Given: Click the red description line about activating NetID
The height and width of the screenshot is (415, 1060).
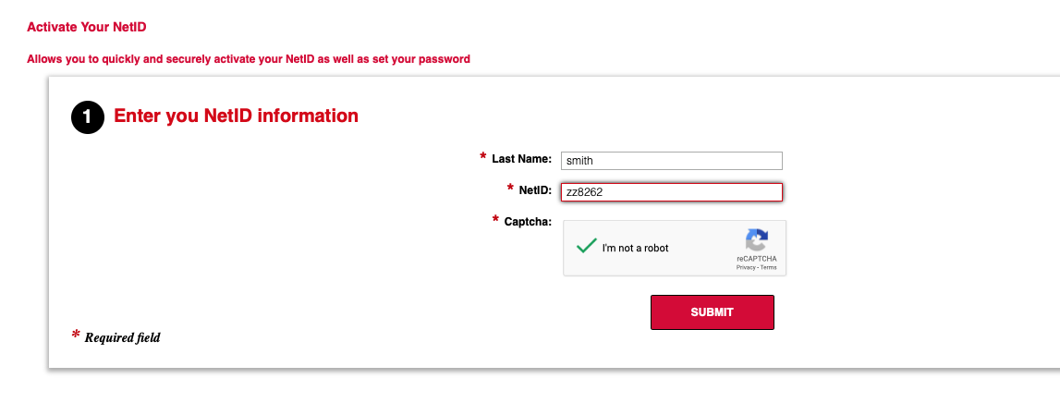Looking at the screenshot, I should pyautogui.click(x=249, y=59).
